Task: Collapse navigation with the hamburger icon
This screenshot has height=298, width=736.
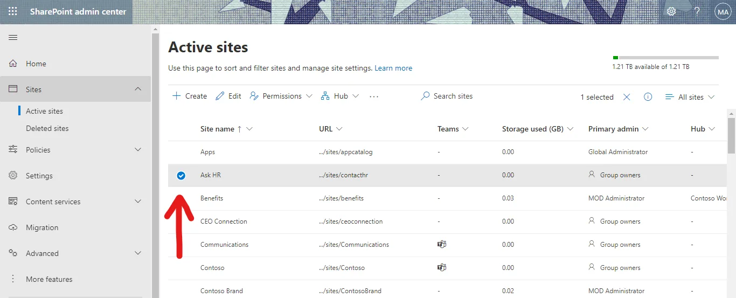Action: click(x=13, y=37)
